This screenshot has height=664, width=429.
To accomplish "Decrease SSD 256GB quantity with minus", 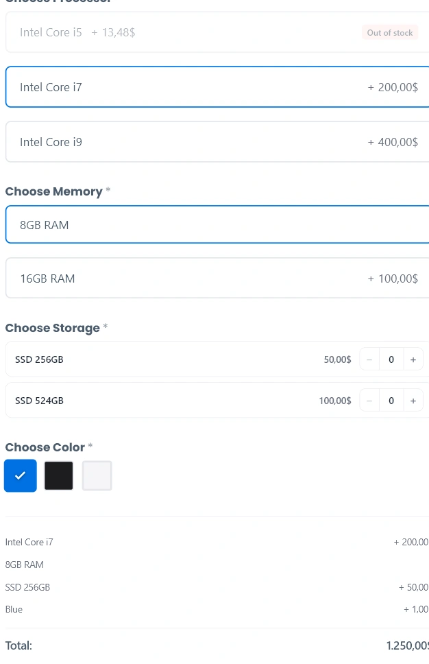I will [369, 359].
